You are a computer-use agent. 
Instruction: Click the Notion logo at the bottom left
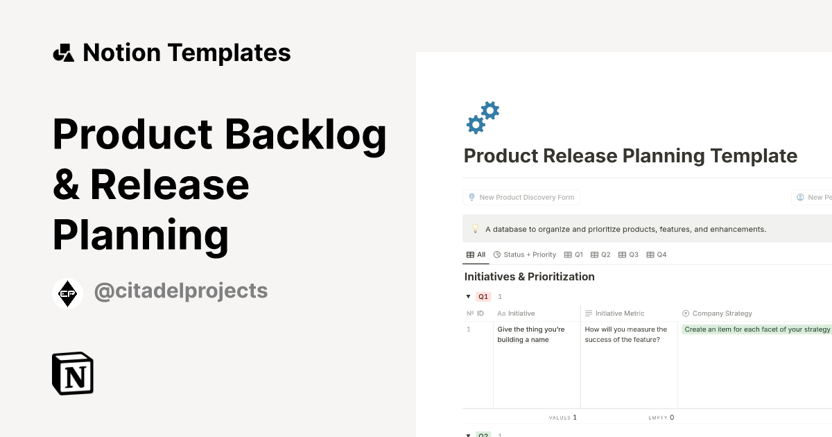72,373
